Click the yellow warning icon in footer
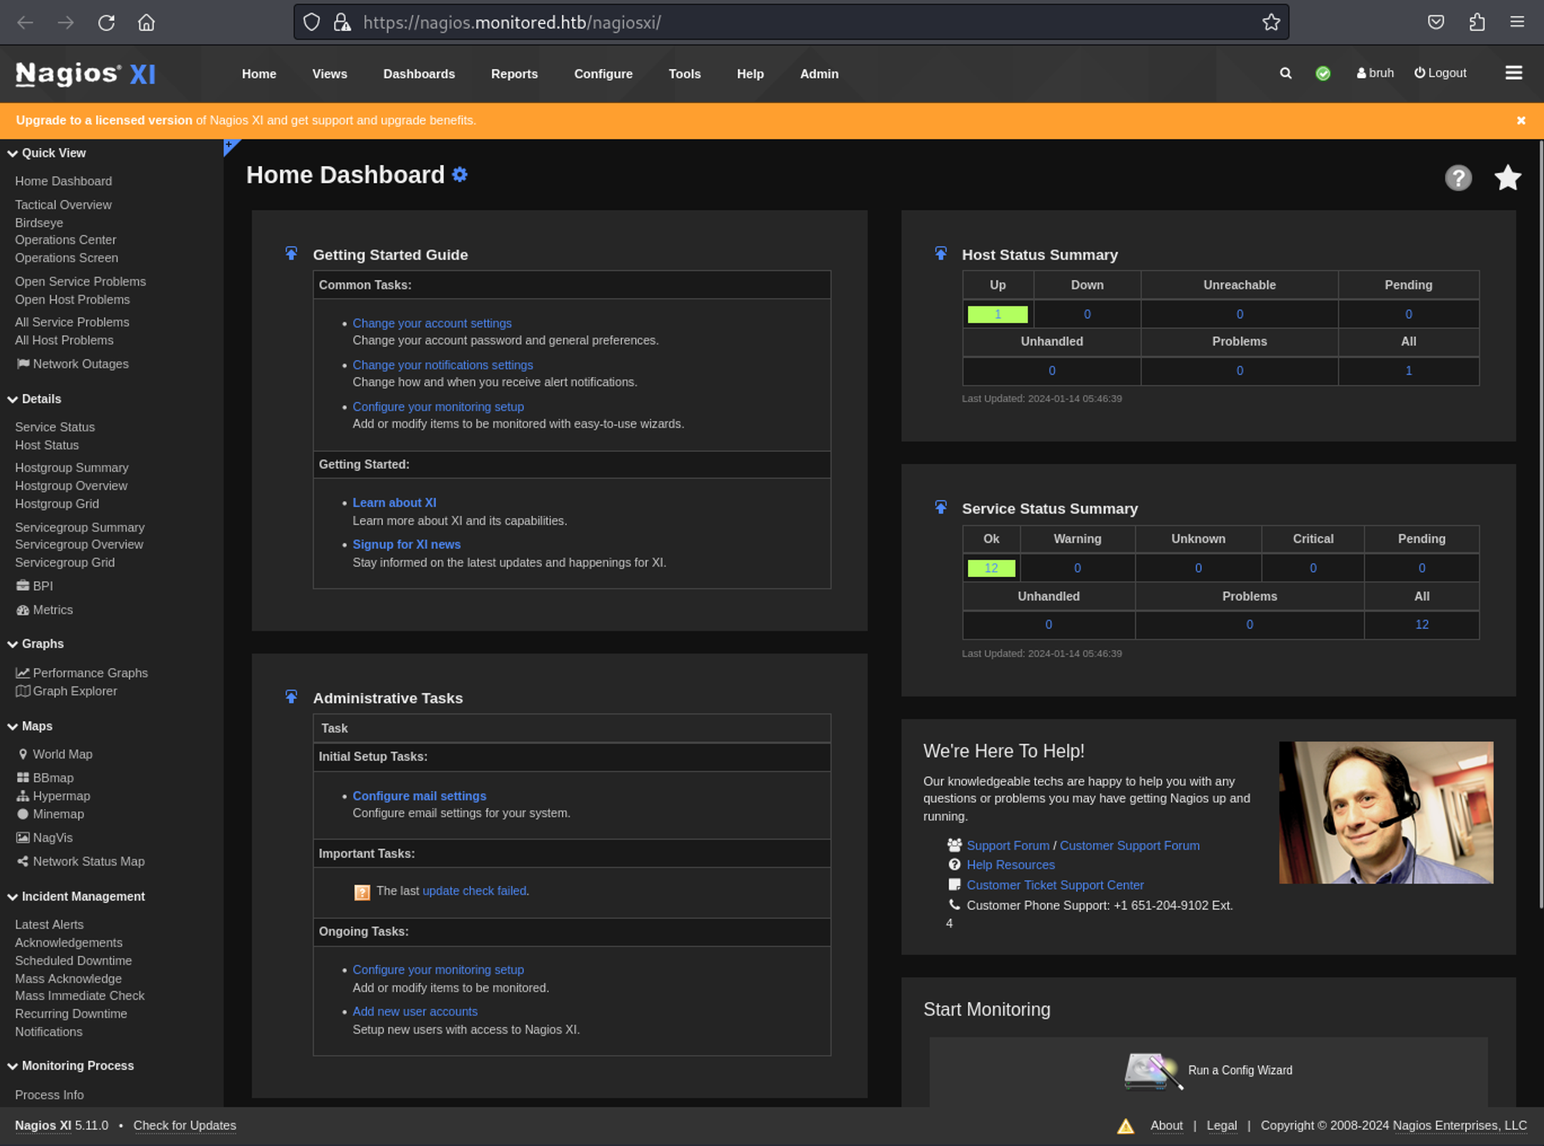This screenshot has width=1544, height=1146. pyautogui.click(x=1126, y=1126)
